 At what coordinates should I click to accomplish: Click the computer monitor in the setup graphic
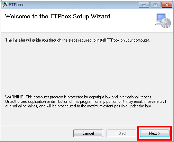[161, 18]
